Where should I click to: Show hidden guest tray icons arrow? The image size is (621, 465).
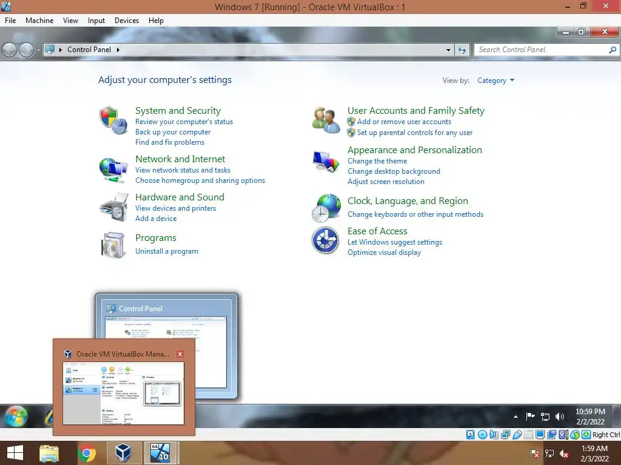515,417
